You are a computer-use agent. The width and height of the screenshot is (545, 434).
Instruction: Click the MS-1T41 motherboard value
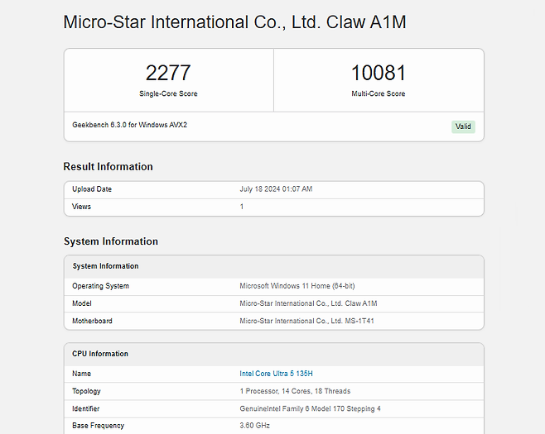coord(306,321)
